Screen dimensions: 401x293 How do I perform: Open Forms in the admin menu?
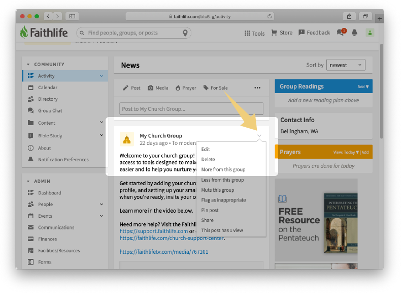pyautogui.click(x=45, y=262)
